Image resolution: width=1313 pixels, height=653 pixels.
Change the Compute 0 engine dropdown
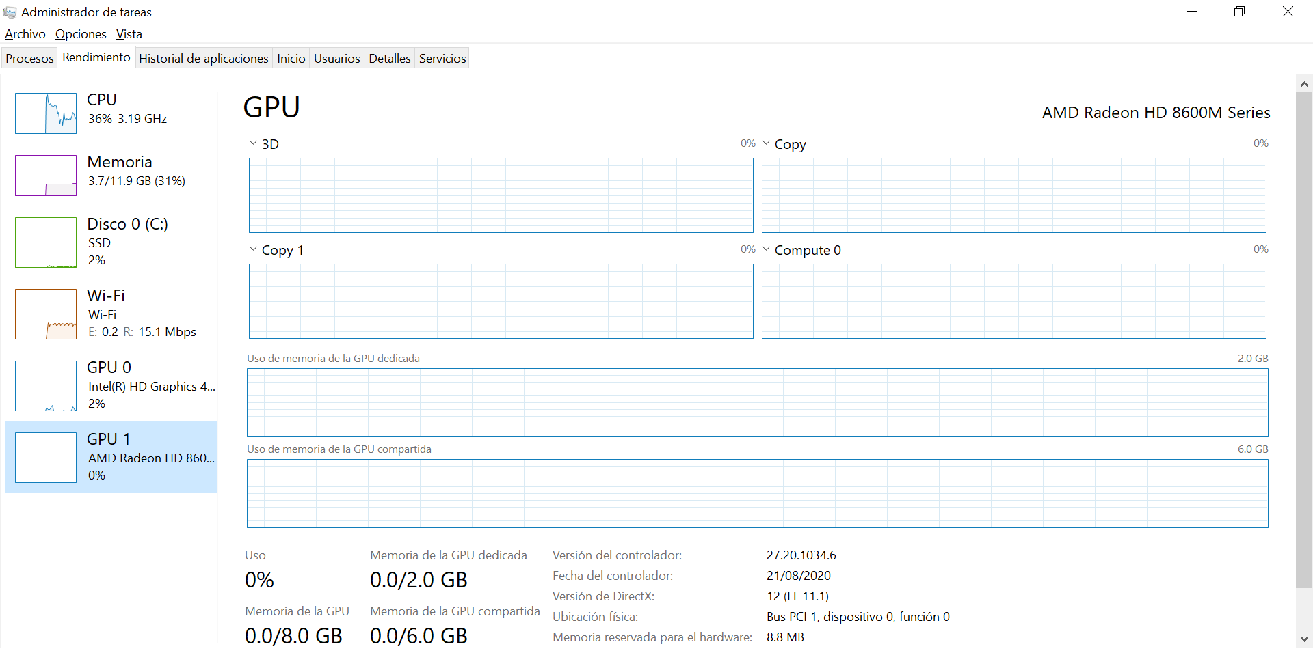767,249
